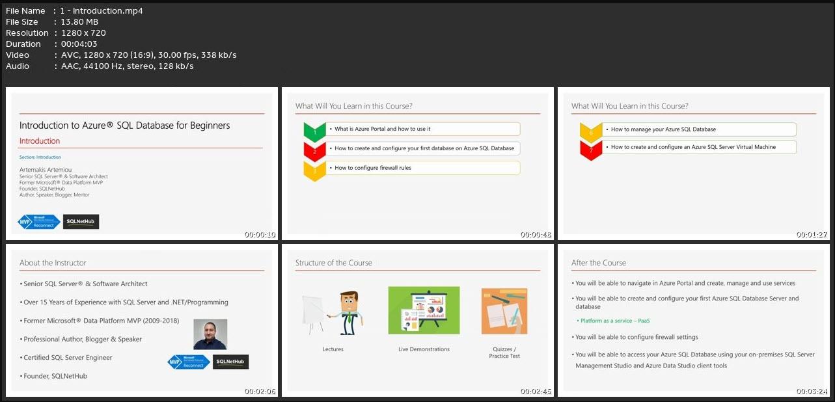
Task: Click the heading 'Introduction to Azure® SQL Database for Beginners'
Action: pyautogui.click(x=125, y=126)
